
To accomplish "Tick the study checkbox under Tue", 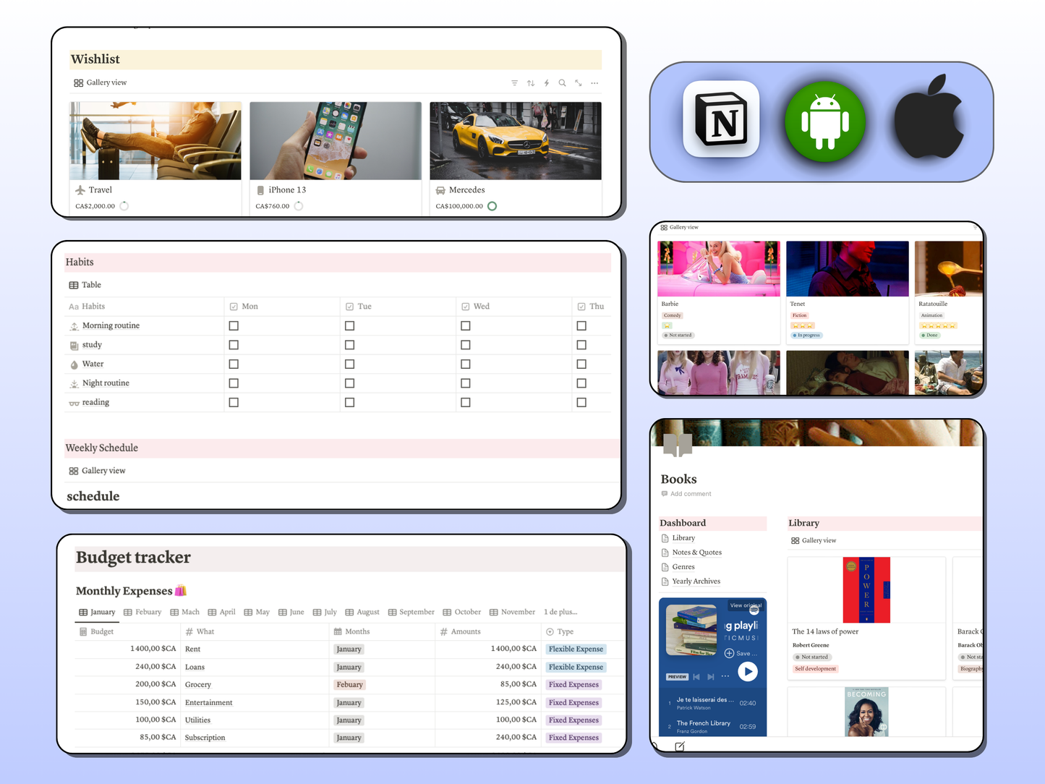I will [x=350, y=345].
